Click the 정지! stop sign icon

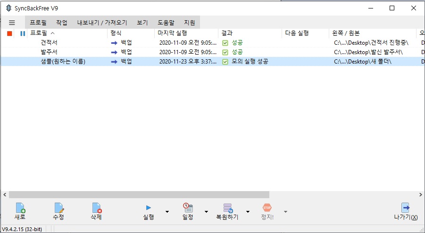tap(267, 208)
